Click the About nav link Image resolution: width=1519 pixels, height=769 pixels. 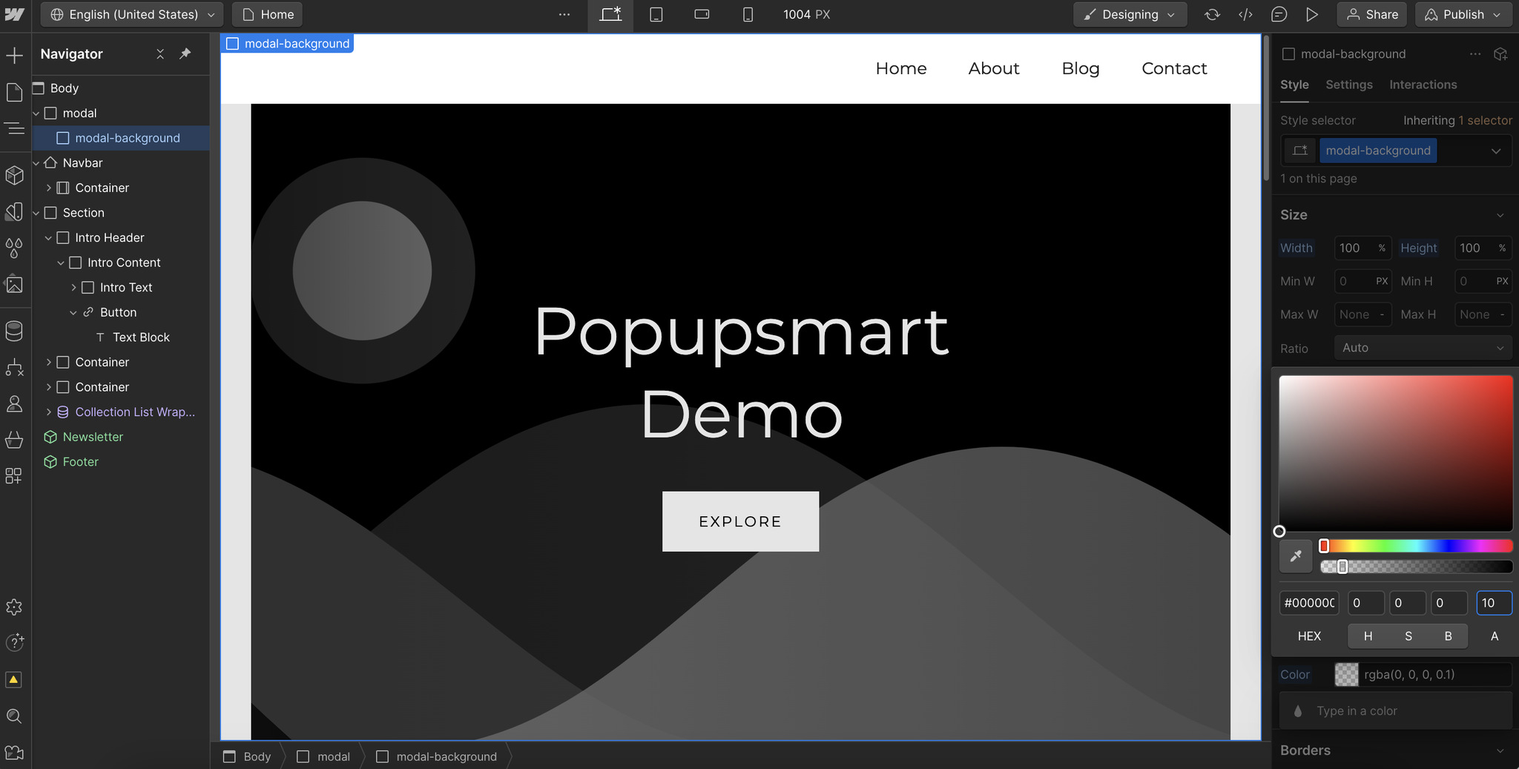(993, 68)
